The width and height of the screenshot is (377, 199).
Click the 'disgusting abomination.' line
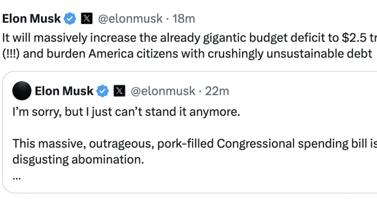pyautogui.click(x=78, y=159)
